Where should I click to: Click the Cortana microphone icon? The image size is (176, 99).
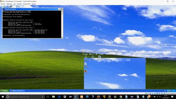[43, 97]
